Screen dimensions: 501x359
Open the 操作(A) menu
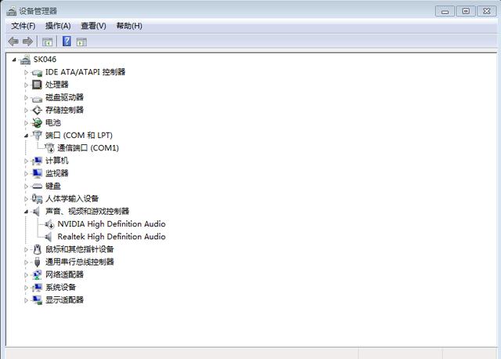point(58,26)
